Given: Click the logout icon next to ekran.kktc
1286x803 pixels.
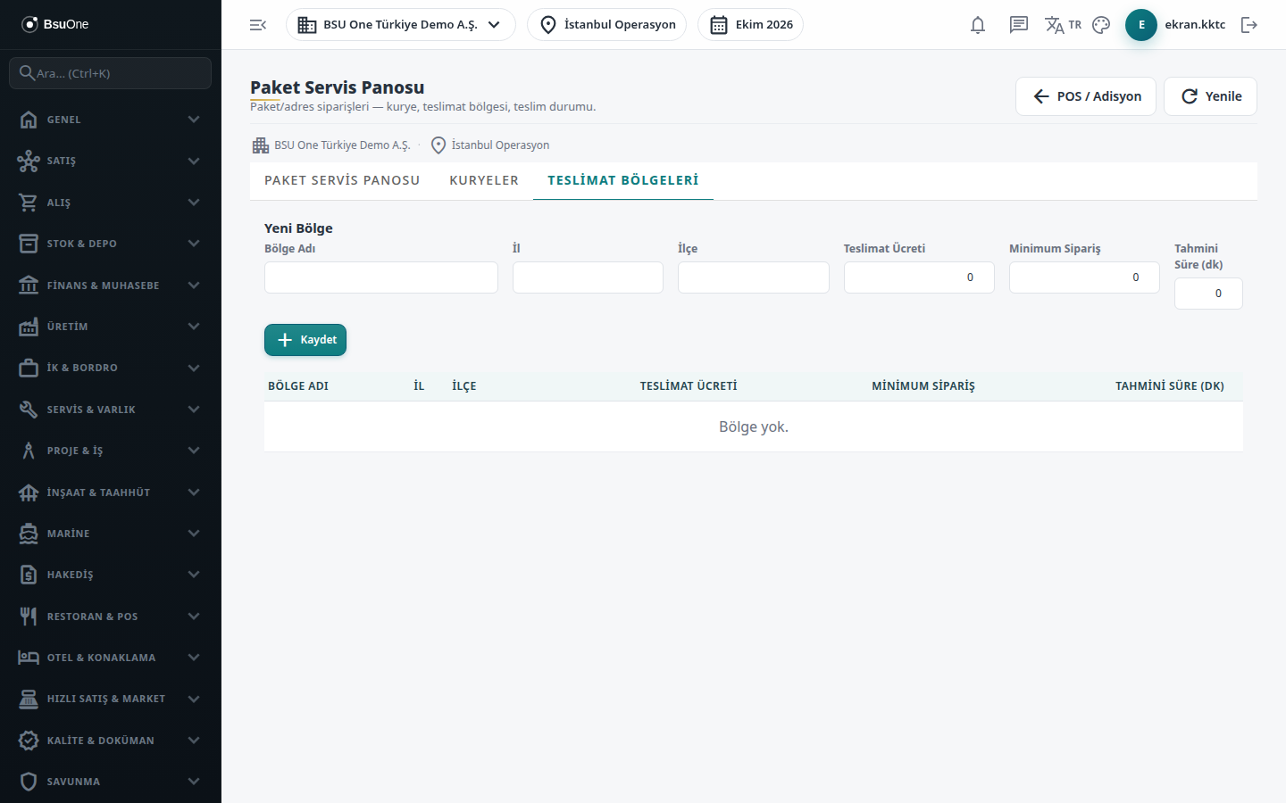Looking at the screenshot, I should 1249,25.
